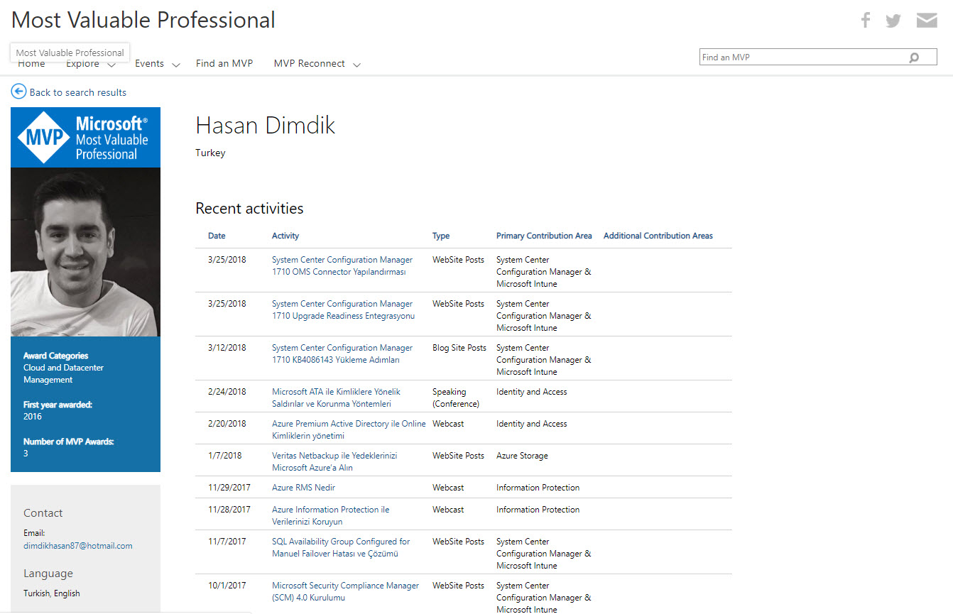The height and width of the screenshot is (614, 953).
Task: Expand the Events dropdown chevron
Action: point(177,65)
